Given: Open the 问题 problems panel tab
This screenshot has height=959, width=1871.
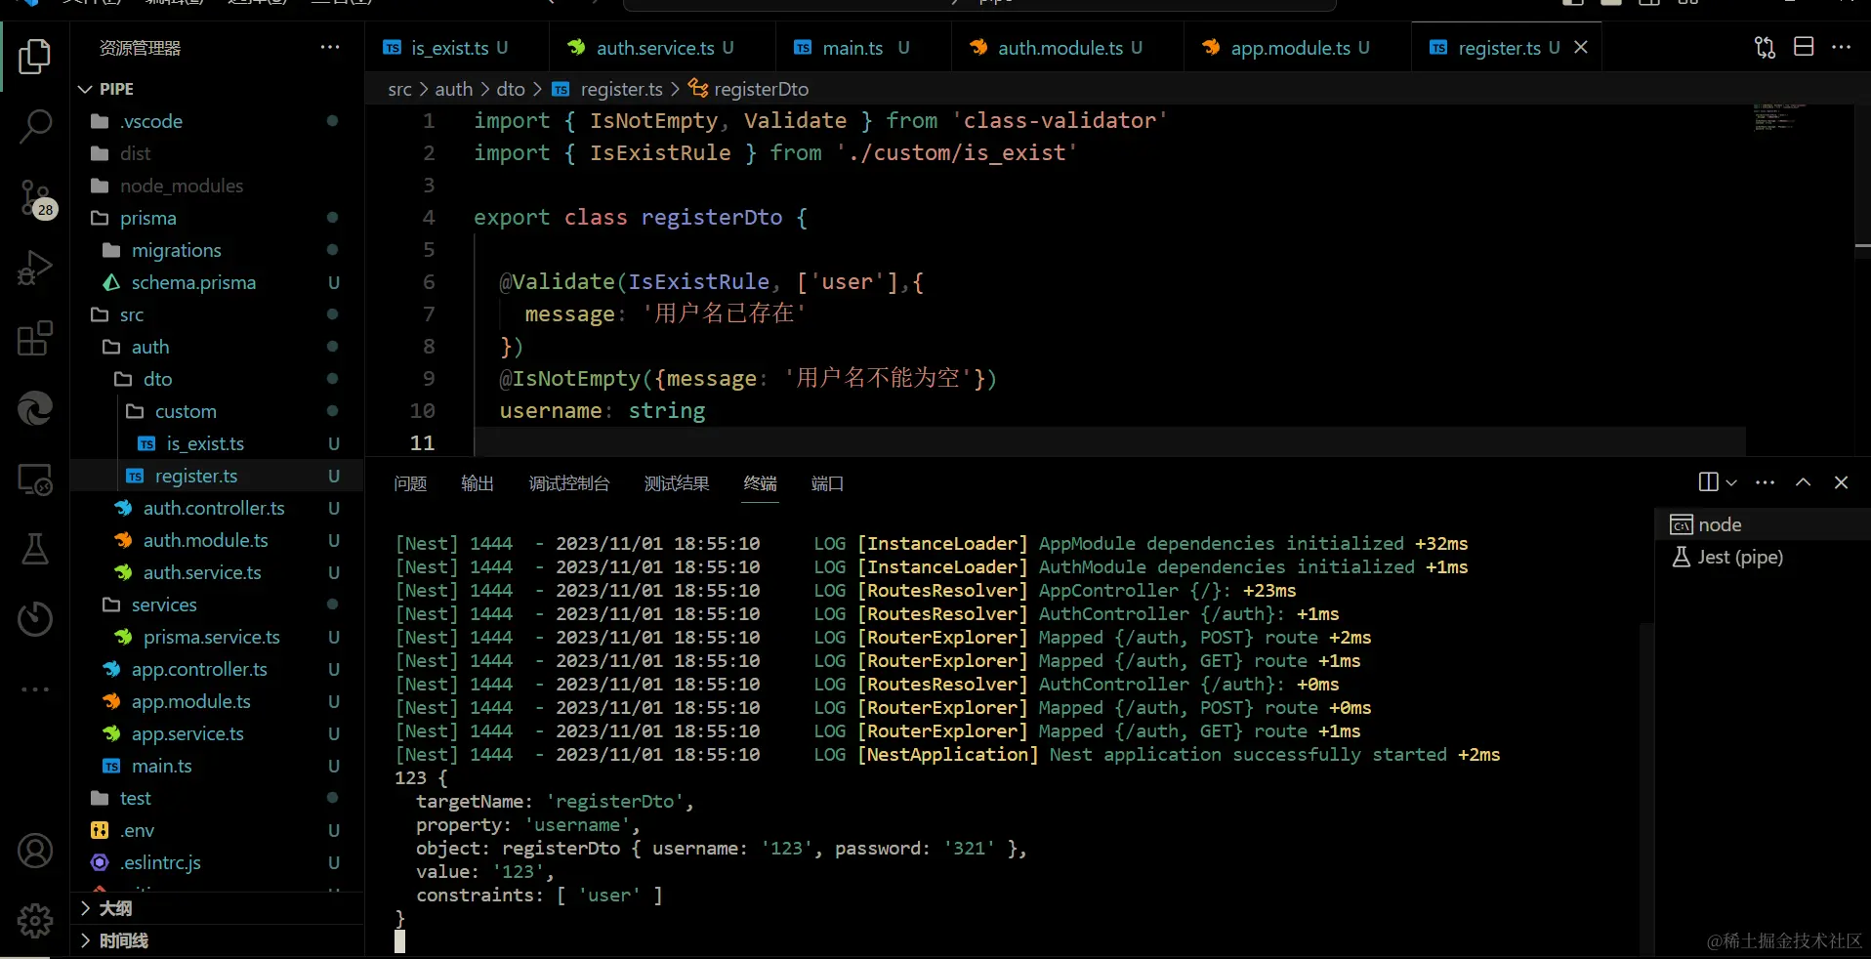Looking at the screenshot, I should point(410,483).
